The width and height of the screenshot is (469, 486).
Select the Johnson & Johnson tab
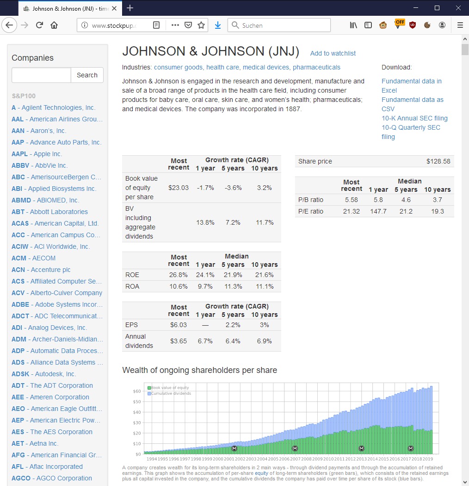[65, 8]
